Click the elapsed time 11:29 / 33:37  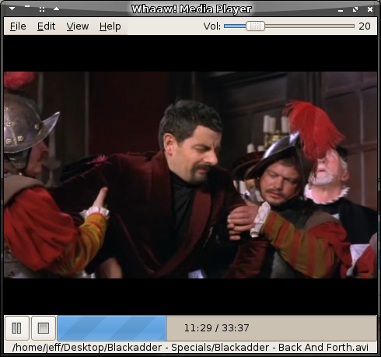tap(216, 328)
